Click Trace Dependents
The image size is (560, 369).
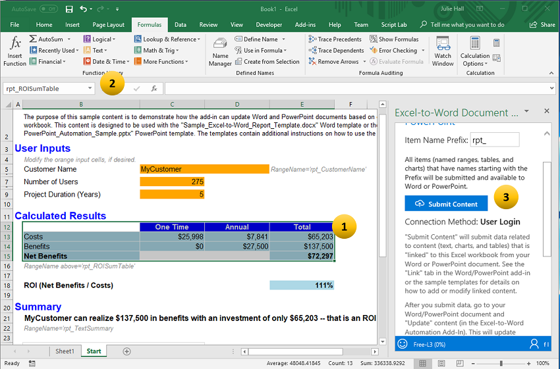336,50
